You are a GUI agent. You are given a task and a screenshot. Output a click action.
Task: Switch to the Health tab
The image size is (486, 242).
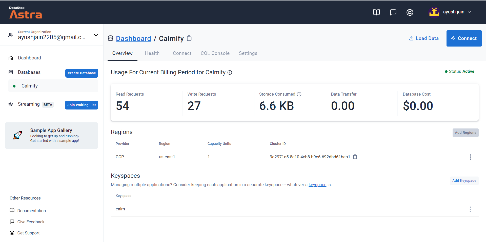(x=152, y=53)
